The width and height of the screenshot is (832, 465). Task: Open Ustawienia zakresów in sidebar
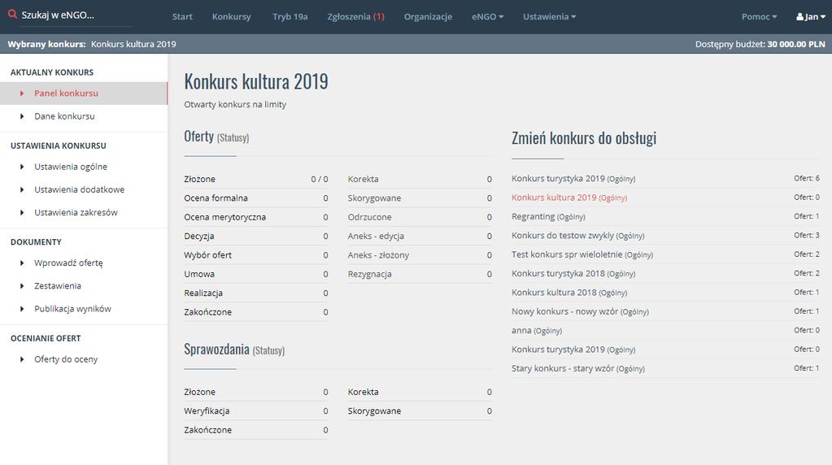(x=84, y=212)
